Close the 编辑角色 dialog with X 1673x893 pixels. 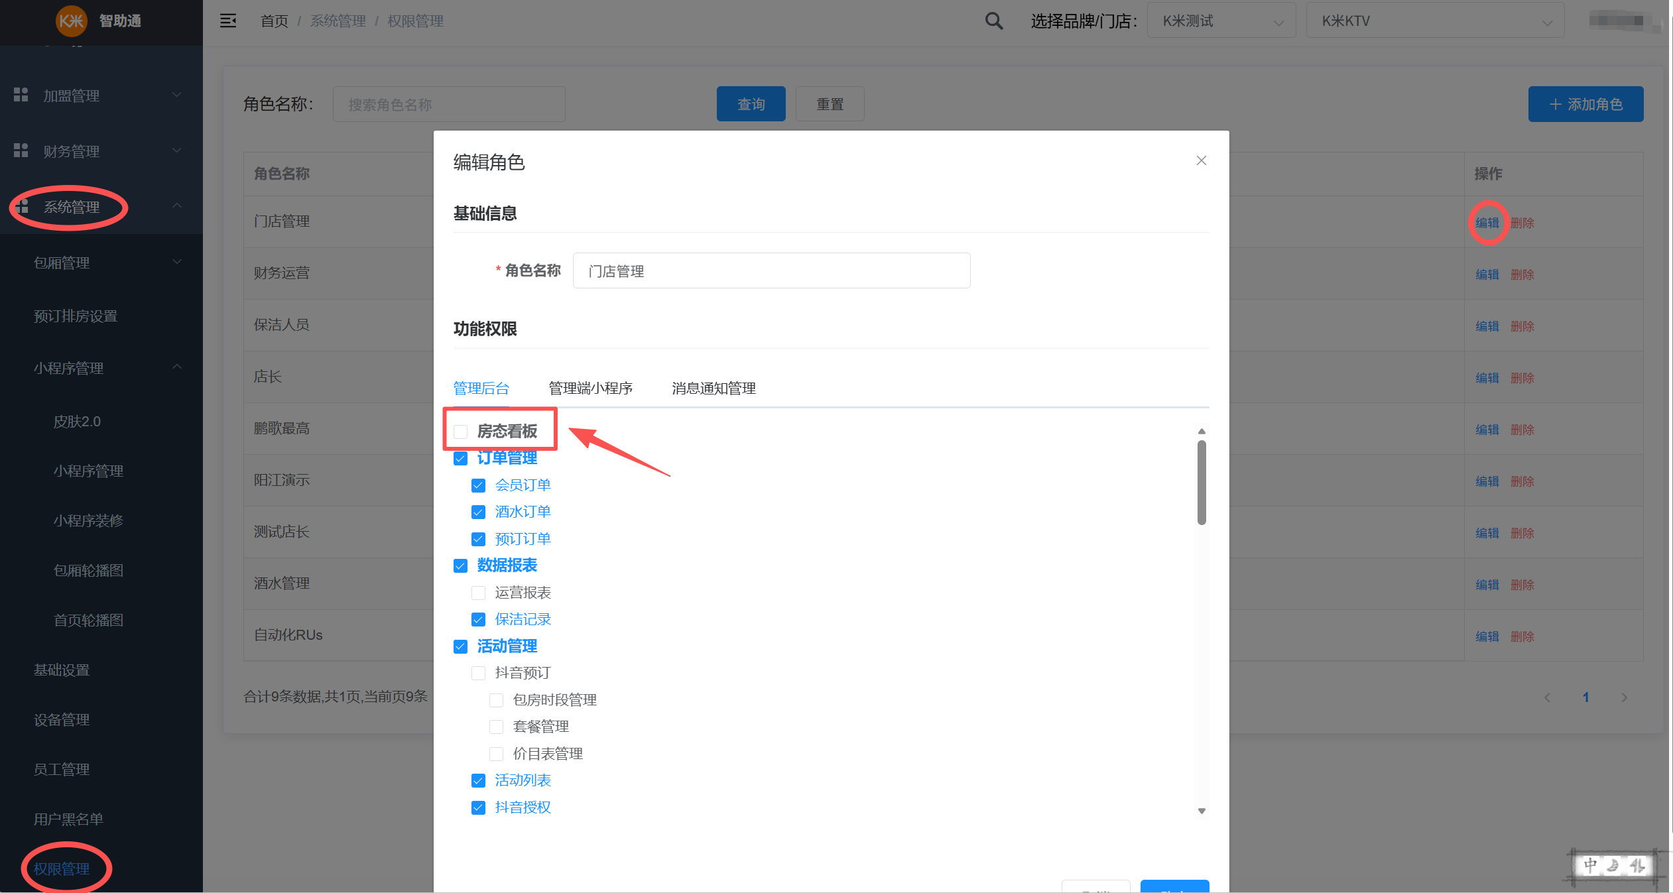pos(1201,160)
